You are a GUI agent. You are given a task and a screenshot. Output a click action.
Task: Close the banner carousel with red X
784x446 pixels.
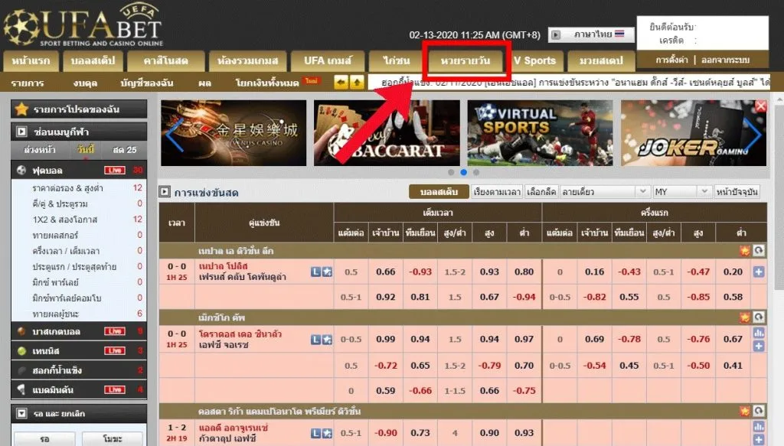point(760,106)
